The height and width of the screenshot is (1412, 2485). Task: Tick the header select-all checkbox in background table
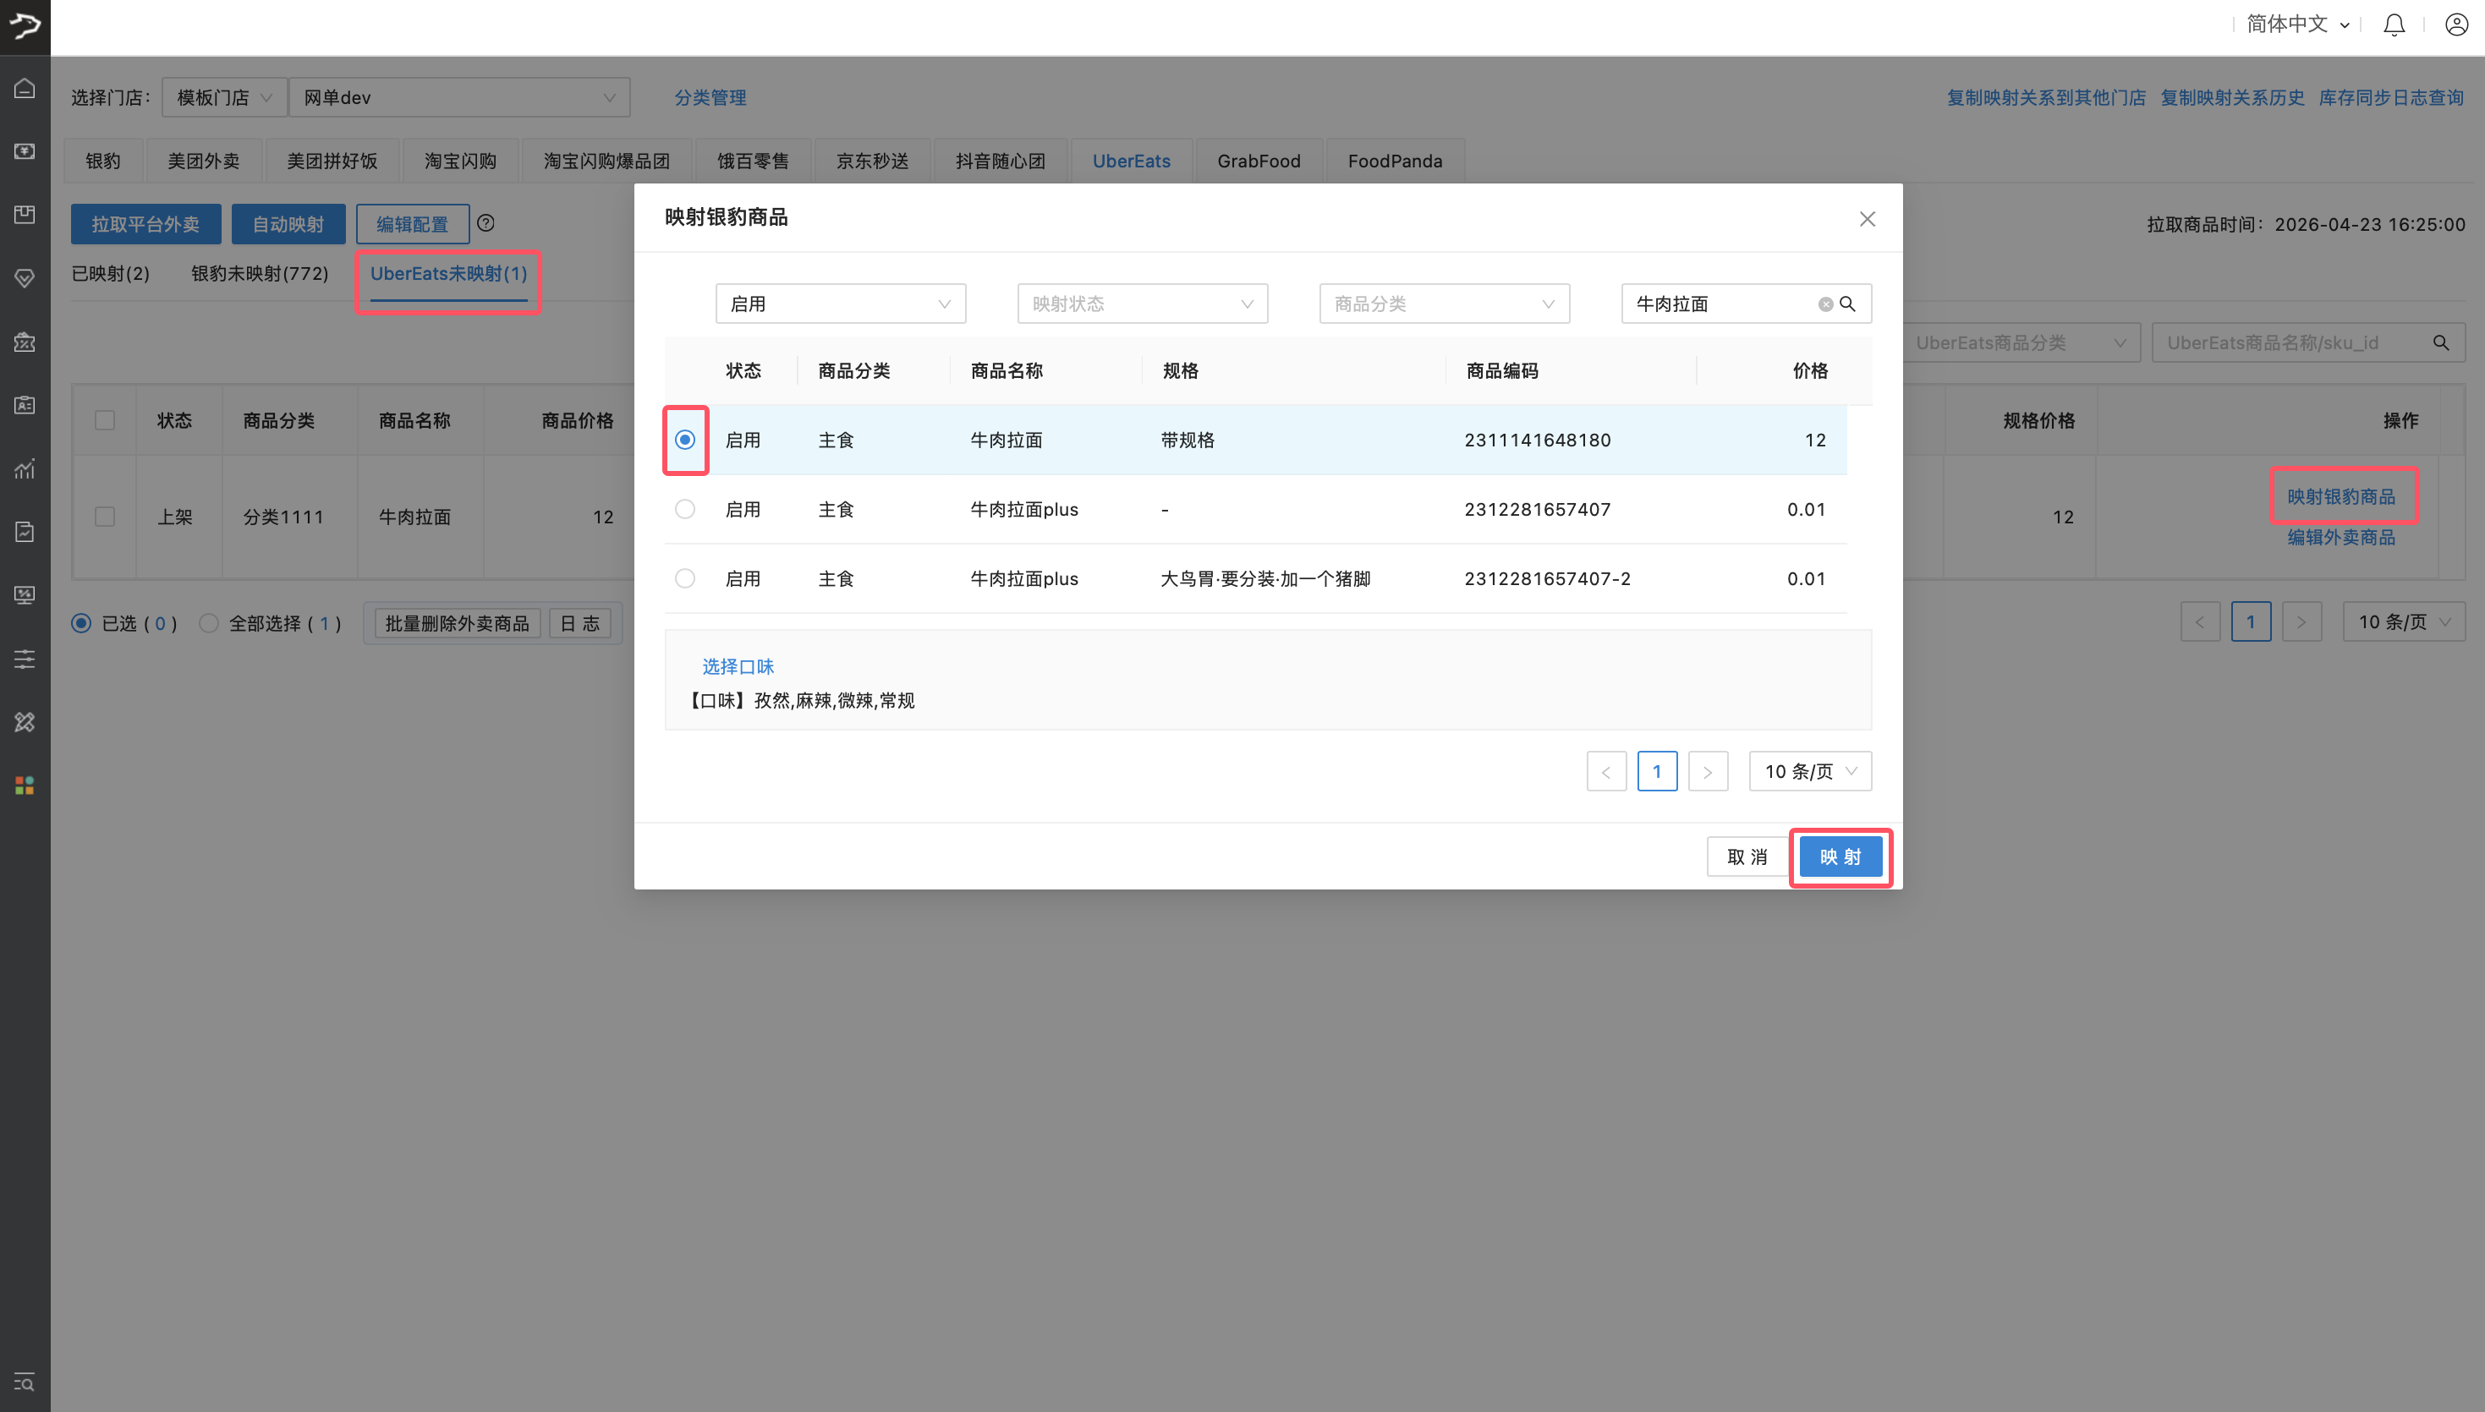point(105,420)
